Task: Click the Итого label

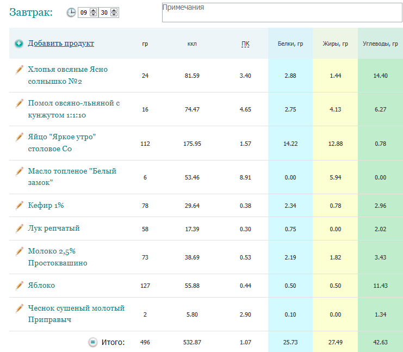Action: tap(113, 342)
